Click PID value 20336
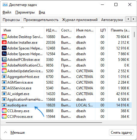The height and width of the screenshot is (140, 137). pyautogui.click(x=51, y=43)
